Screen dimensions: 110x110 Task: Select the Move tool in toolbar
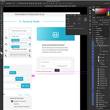point(1,8)
